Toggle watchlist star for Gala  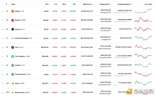(x=3, y=47)
